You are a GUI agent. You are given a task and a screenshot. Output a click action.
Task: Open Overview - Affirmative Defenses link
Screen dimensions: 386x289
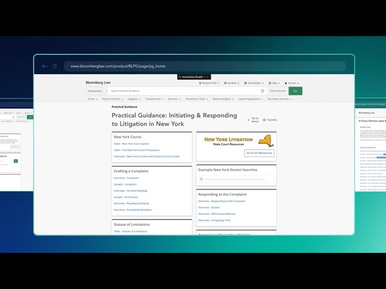tap(217, 214)
